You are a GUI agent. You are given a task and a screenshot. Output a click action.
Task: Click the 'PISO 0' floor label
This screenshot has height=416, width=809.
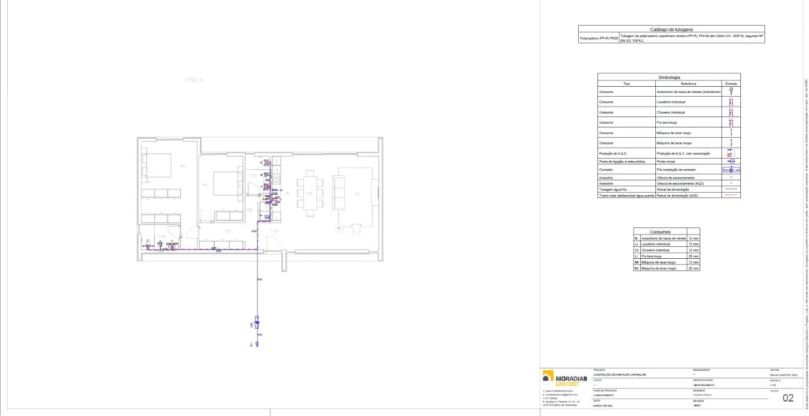tap(194, 80)
